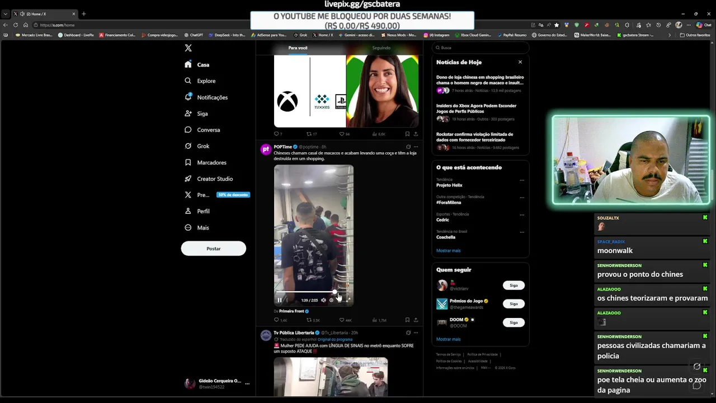Open Insiders do Xbox news item

point(480,112)
